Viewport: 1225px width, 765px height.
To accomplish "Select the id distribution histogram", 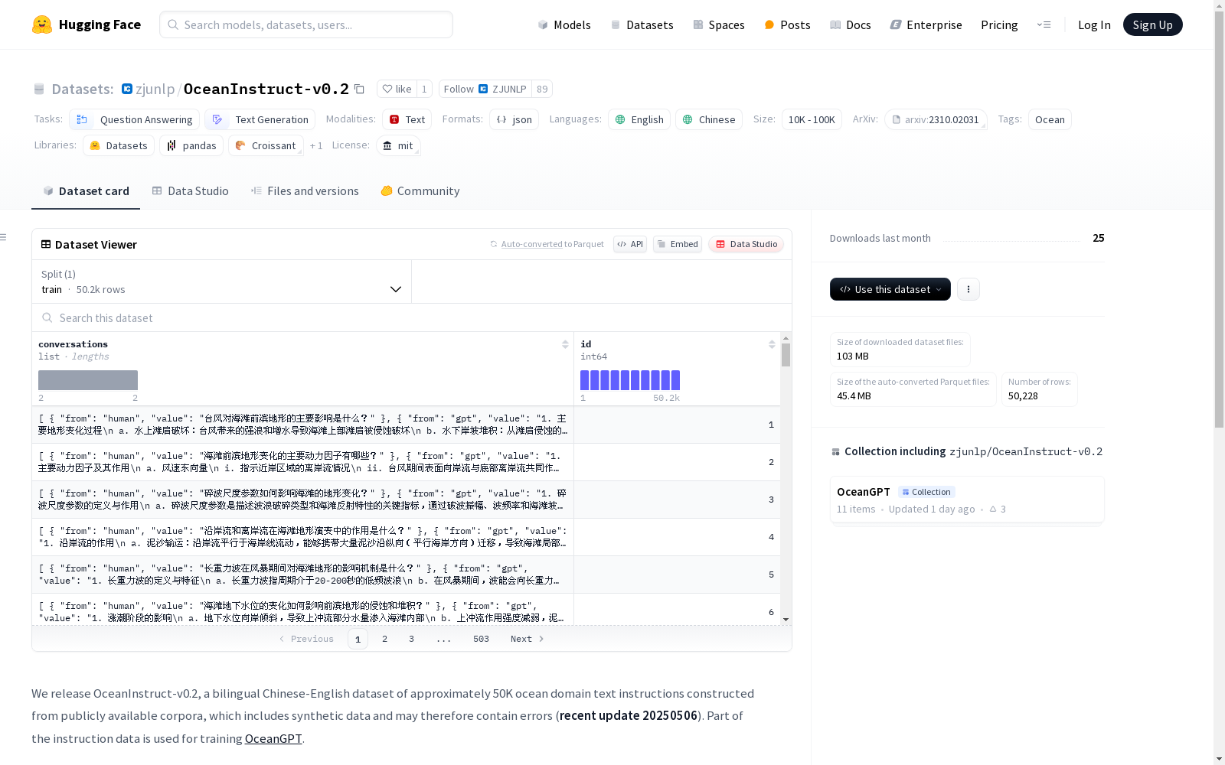I will [x=630, y=380].
